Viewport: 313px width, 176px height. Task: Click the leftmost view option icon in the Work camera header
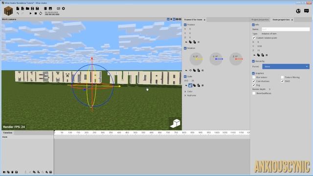point(168,20)
